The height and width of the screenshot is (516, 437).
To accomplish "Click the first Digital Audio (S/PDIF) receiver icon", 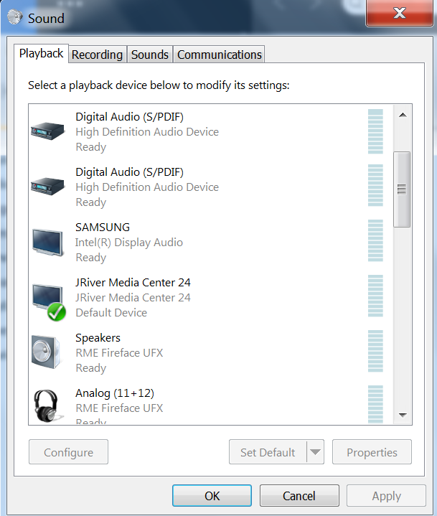I will (47, 131).
